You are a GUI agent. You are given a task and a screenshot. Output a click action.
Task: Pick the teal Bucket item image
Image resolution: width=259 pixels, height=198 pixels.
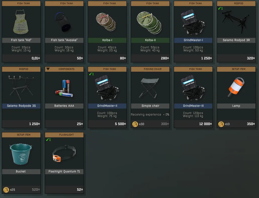pos(21,154)
